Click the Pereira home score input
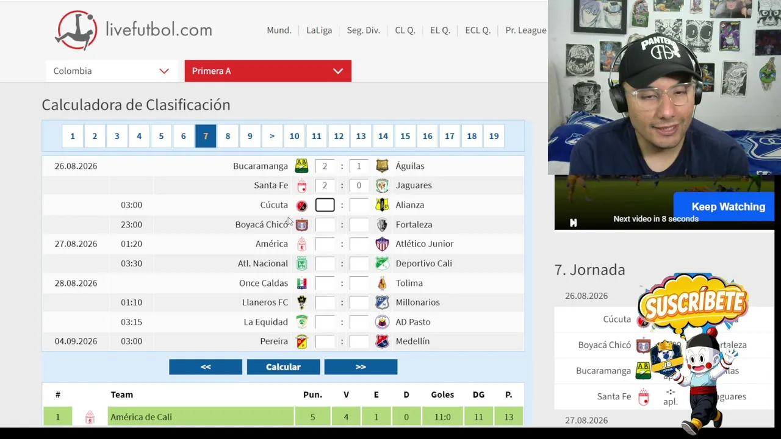This screenshot has width=781, height=439. point(325,341)
